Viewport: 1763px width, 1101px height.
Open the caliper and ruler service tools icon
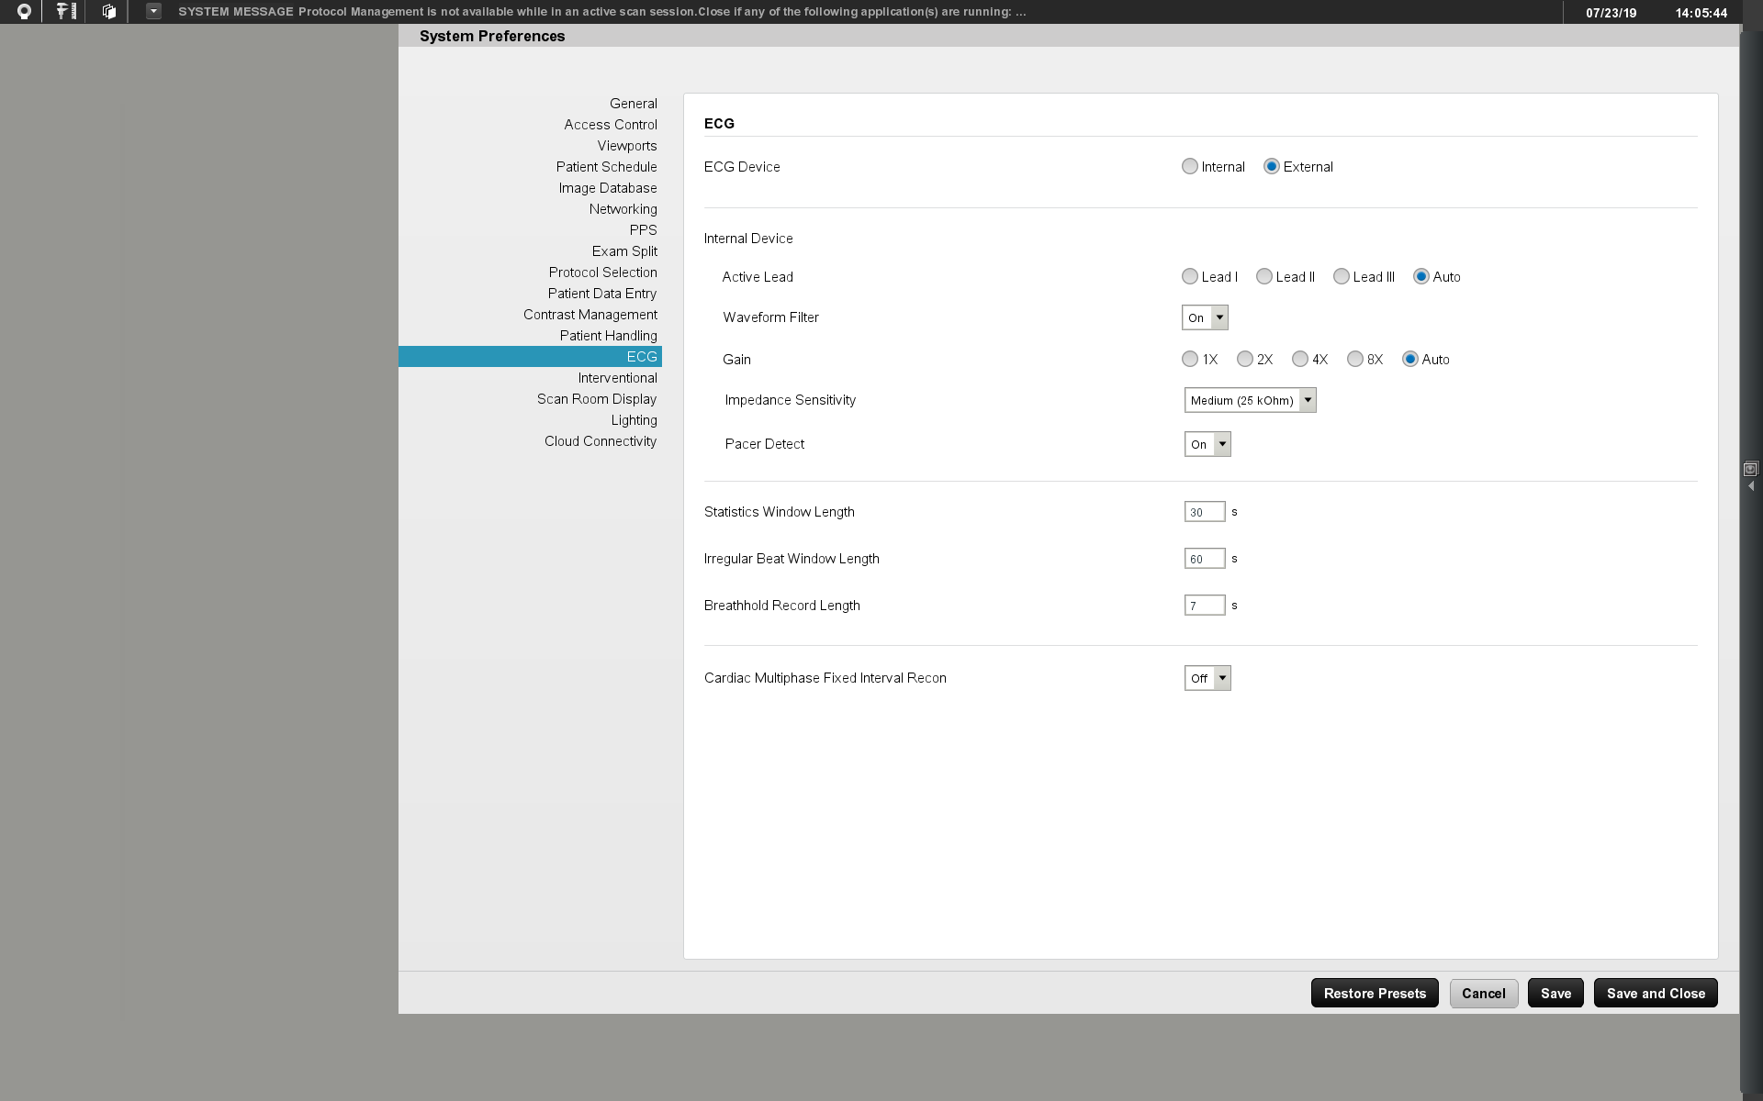pos(66,12)
